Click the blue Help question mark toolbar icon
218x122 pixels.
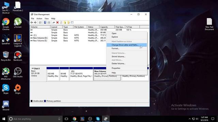[45, 22]
